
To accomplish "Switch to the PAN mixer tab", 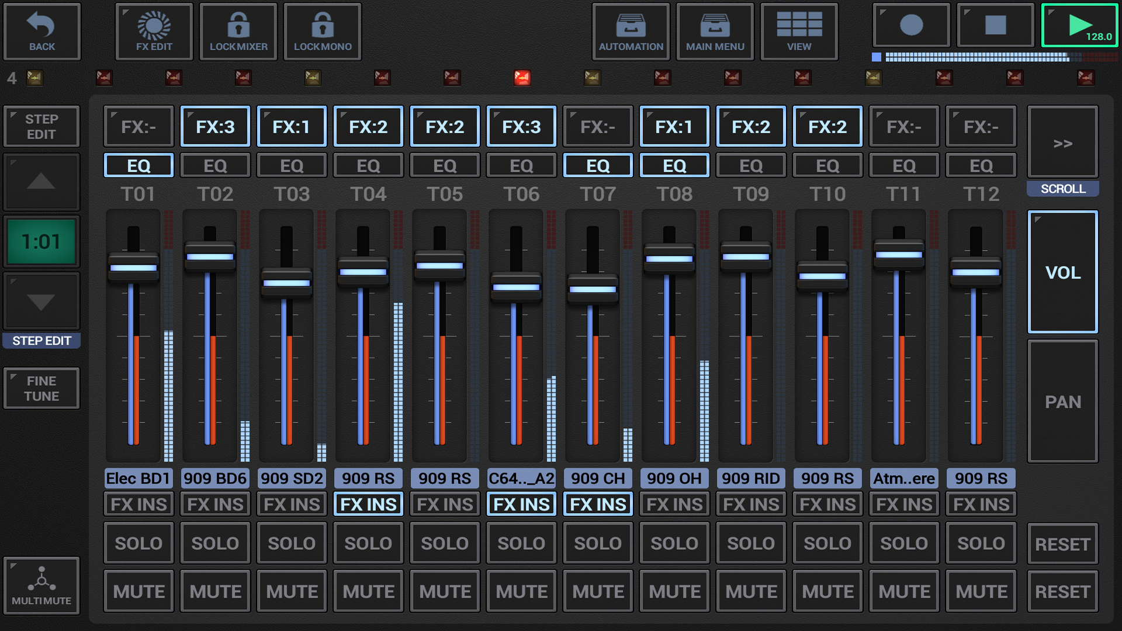I will (1062, 401).
